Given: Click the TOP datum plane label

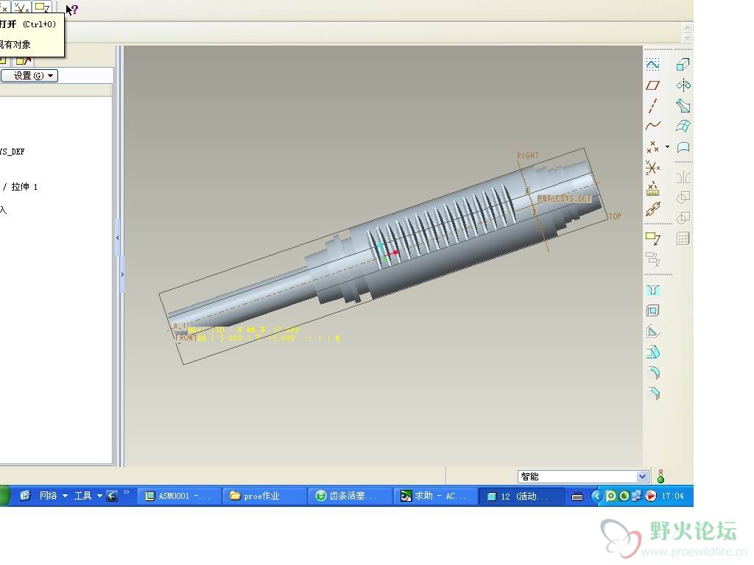Looking at the screenshot, I should [615, 216].
